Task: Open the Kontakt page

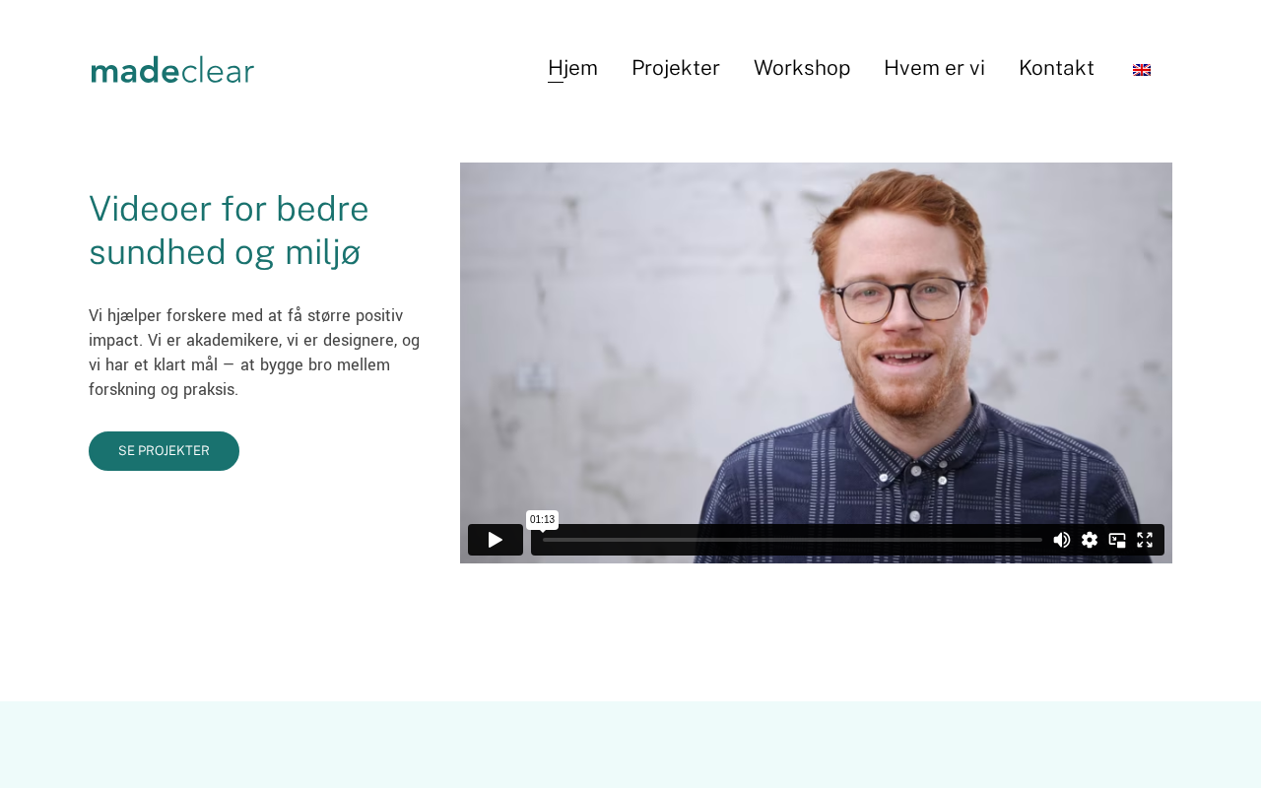Action: pos(1056,68)
